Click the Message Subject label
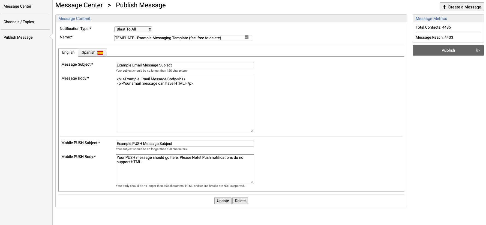This screenshot has width=486, height=225. coord(77,64)
